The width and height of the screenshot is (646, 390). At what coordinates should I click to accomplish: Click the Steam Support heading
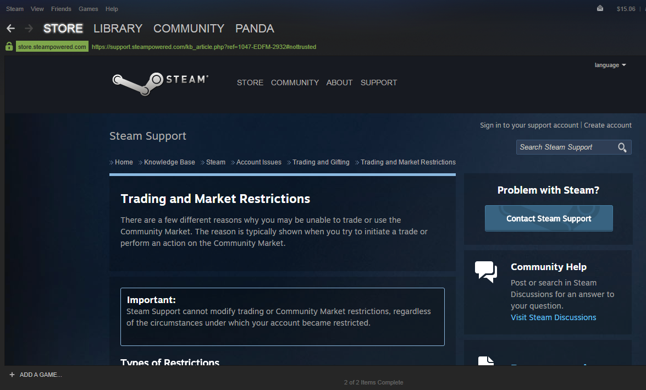148,136
